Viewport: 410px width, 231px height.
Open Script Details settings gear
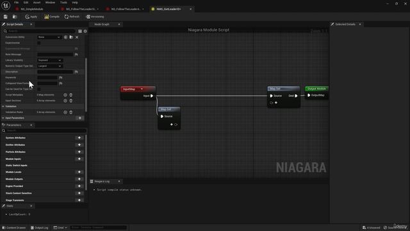coord(85,31)
